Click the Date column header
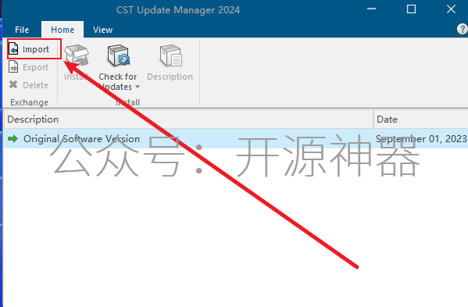This screenshot has width=468, height=307. click(421, 120)
